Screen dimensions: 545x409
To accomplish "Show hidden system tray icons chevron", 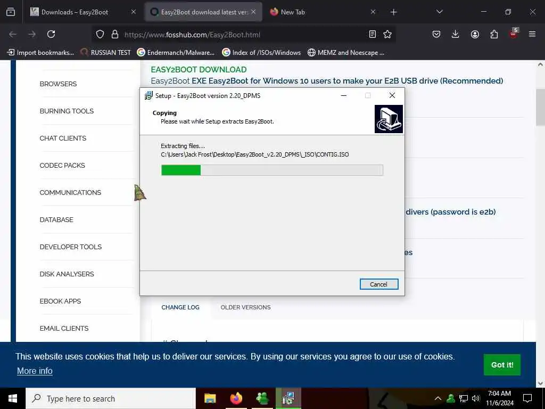I will (438, 398).
